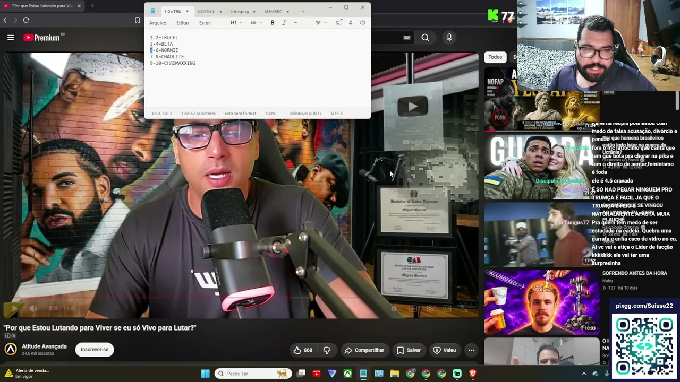Open Brave browser from the taskbar

[x=472, y=374]
